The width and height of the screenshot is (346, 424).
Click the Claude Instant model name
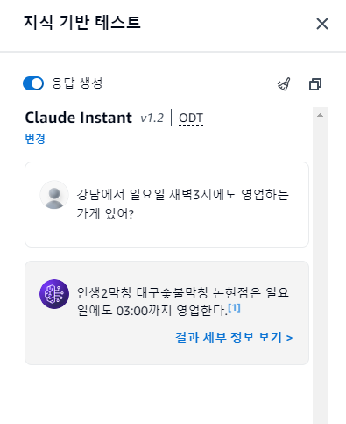[79, 118]
